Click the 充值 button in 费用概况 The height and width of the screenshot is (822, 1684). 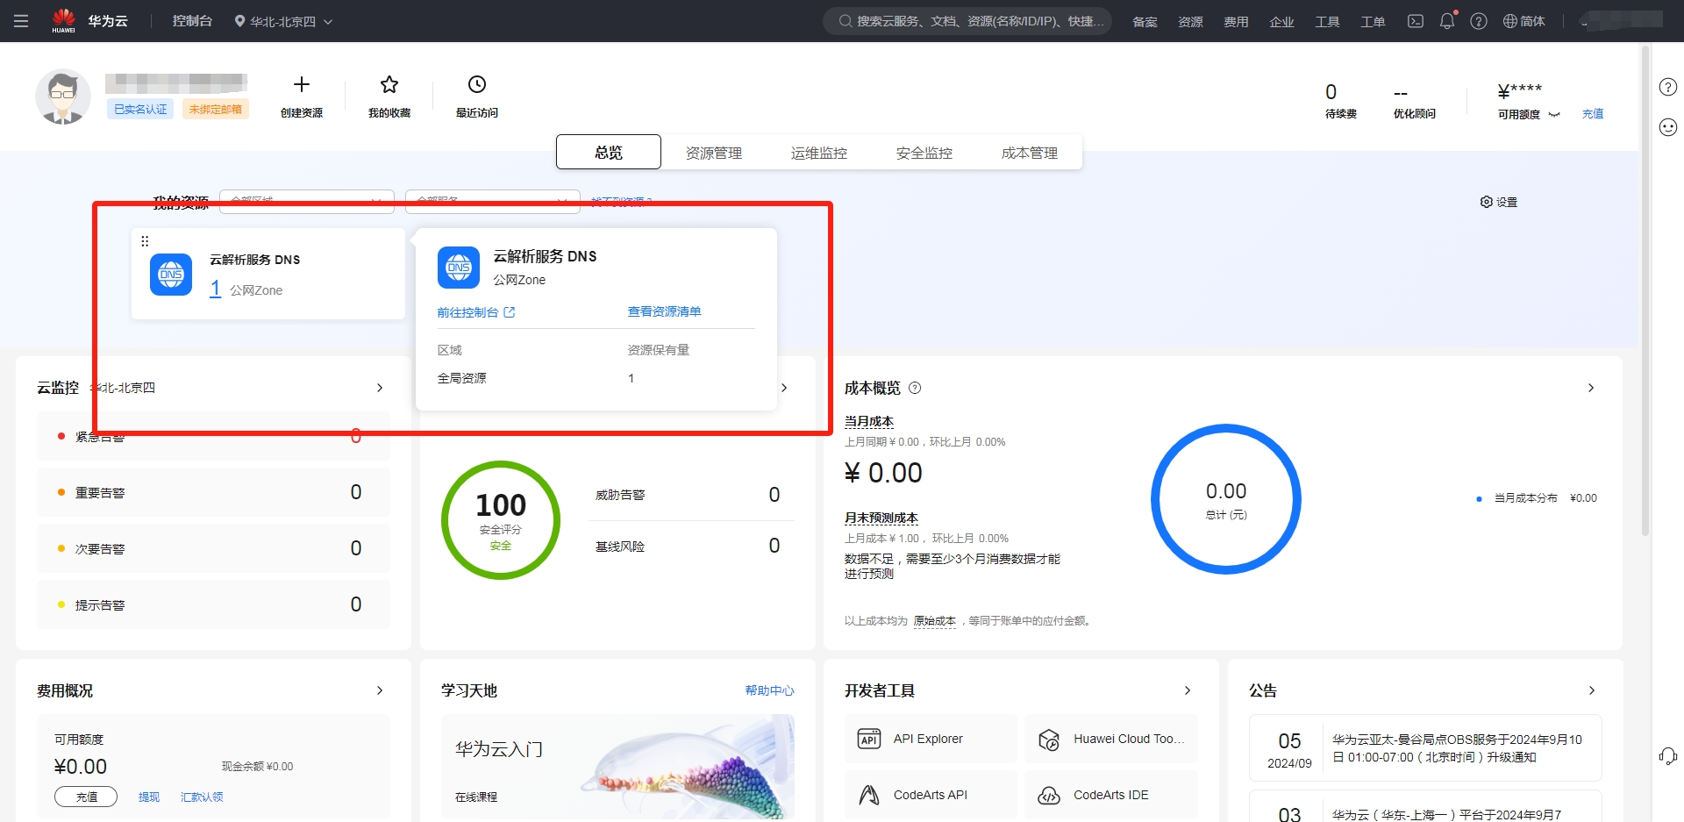[x=86, y=797]
